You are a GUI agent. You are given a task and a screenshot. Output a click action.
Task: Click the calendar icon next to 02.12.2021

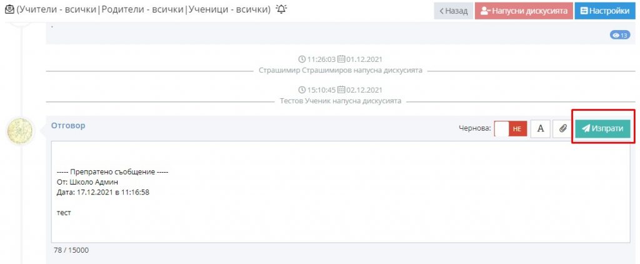(x=342, y=90)
